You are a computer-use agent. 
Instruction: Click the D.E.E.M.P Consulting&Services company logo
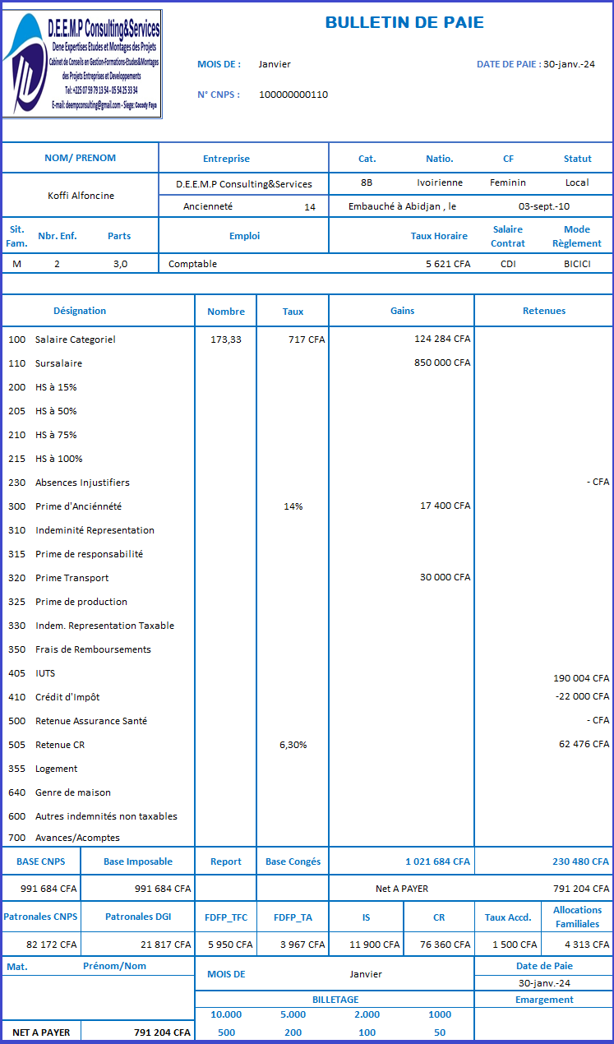pyautogui.click(x=82, y=64)
